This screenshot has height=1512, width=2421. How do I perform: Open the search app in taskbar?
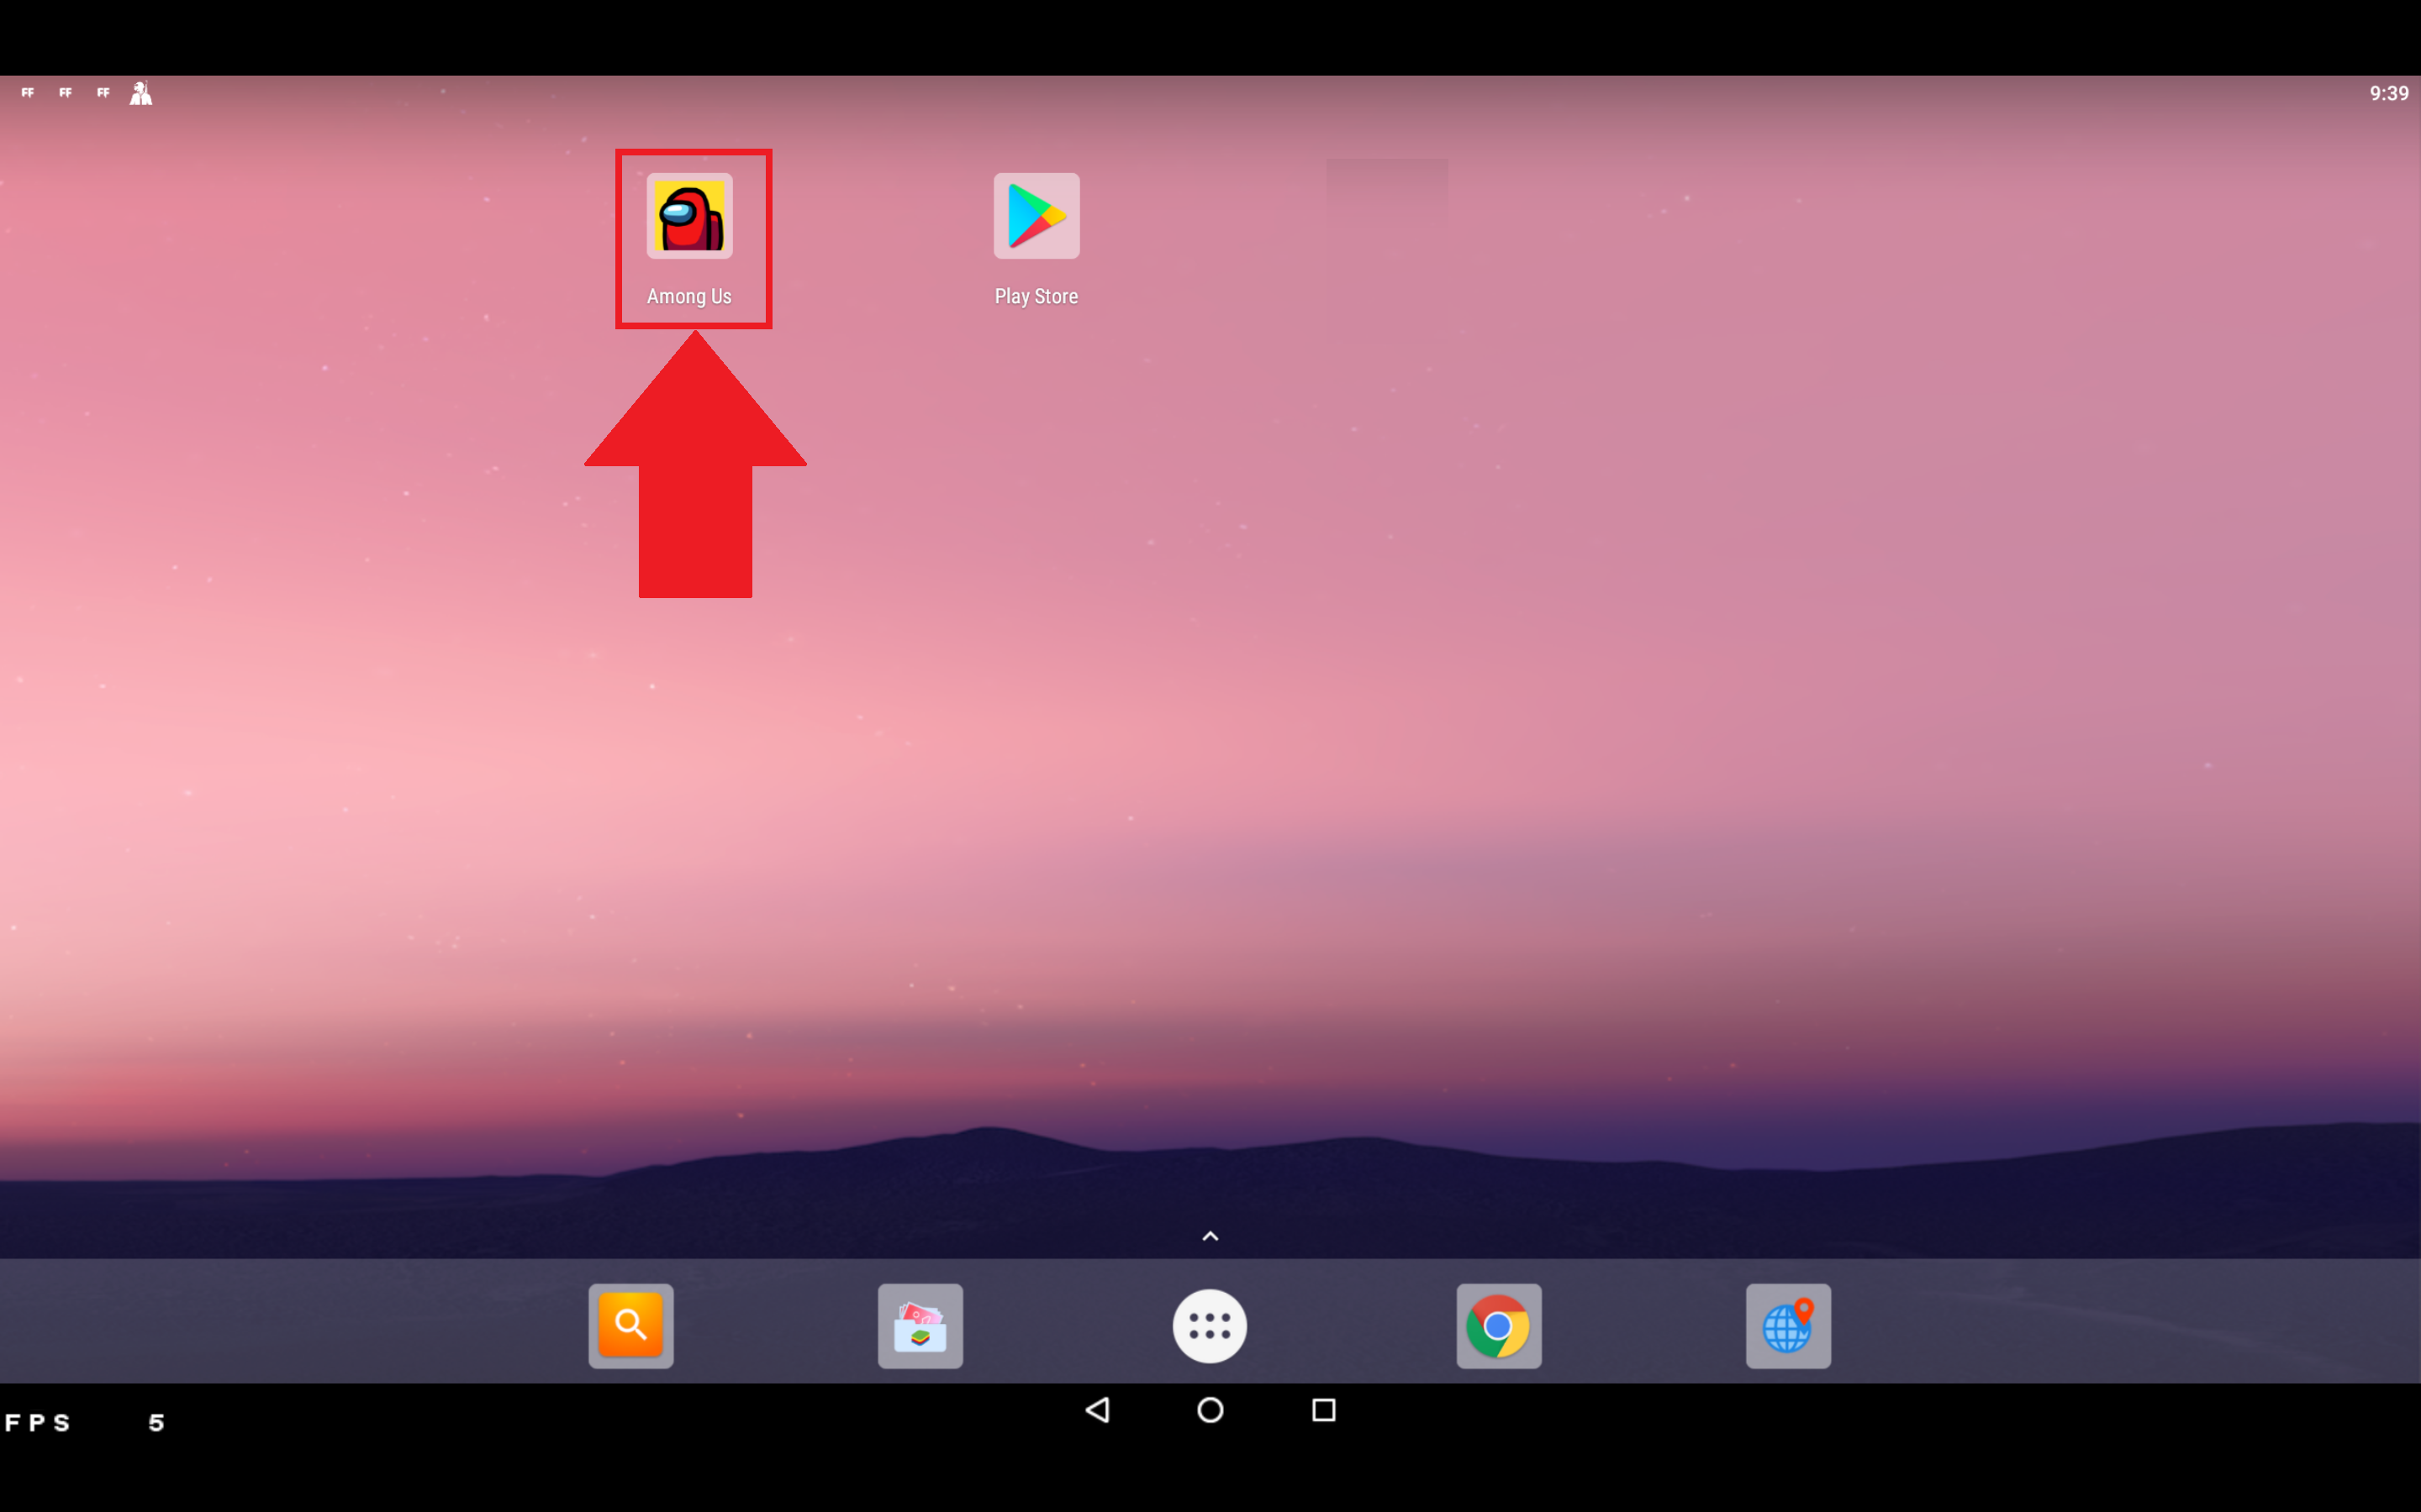click(631, 1326)
